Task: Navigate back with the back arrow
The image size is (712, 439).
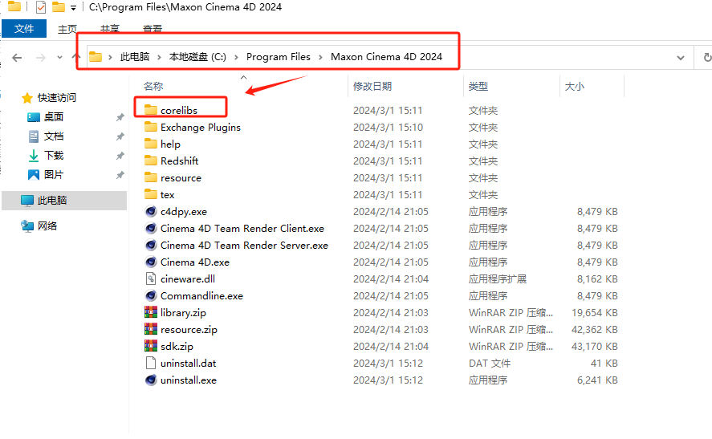Action: click(18, 57)
